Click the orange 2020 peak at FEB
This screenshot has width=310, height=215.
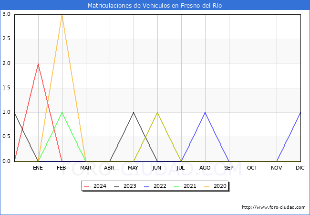62,15
